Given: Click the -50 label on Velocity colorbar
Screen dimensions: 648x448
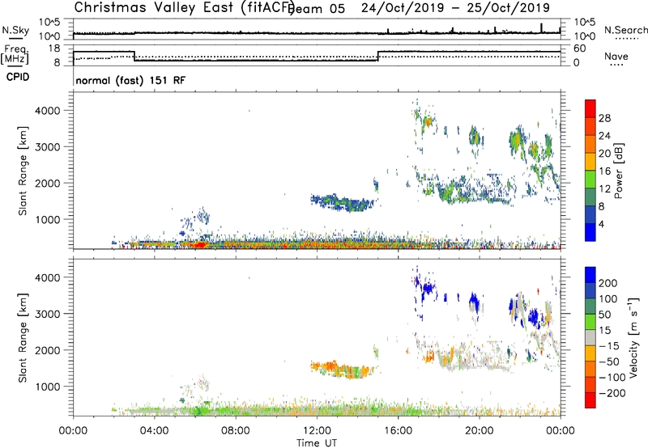Looking at the screenshot, I should tap(609, 362).
